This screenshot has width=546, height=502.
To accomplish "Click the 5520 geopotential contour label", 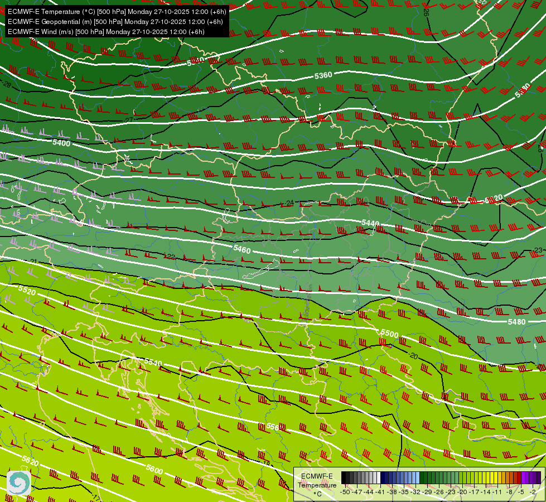I will 27,290.
